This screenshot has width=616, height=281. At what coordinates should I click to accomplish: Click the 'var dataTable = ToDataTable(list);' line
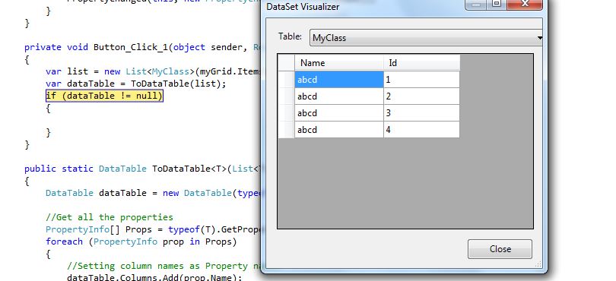pyautogui.click(x=135, y=84)
